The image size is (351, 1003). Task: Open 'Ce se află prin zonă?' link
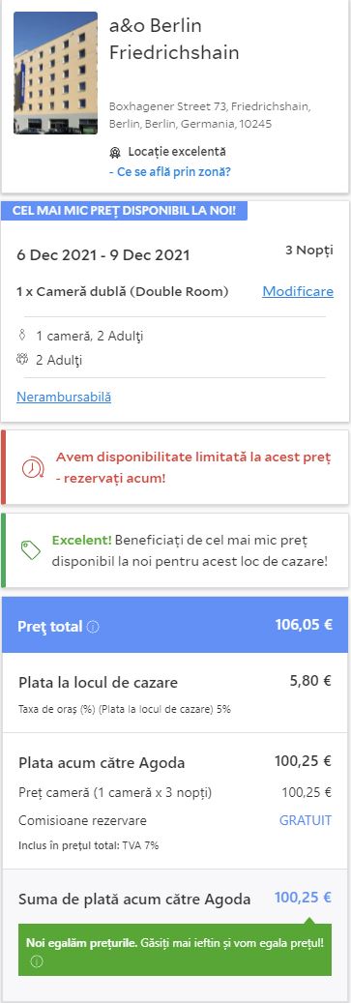(170, 172)
